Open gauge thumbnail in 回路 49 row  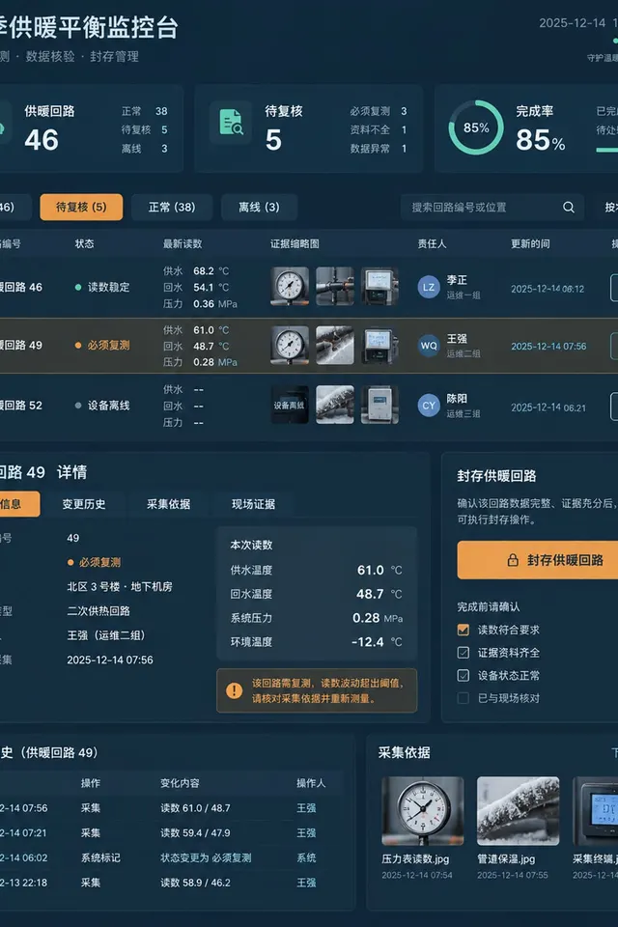[x=290, y=346]
